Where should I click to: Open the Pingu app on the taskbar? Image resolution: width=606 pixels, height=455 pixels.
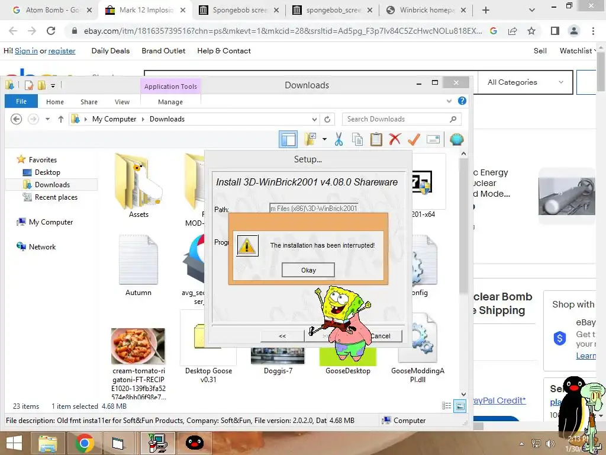[x=194, y=443]
